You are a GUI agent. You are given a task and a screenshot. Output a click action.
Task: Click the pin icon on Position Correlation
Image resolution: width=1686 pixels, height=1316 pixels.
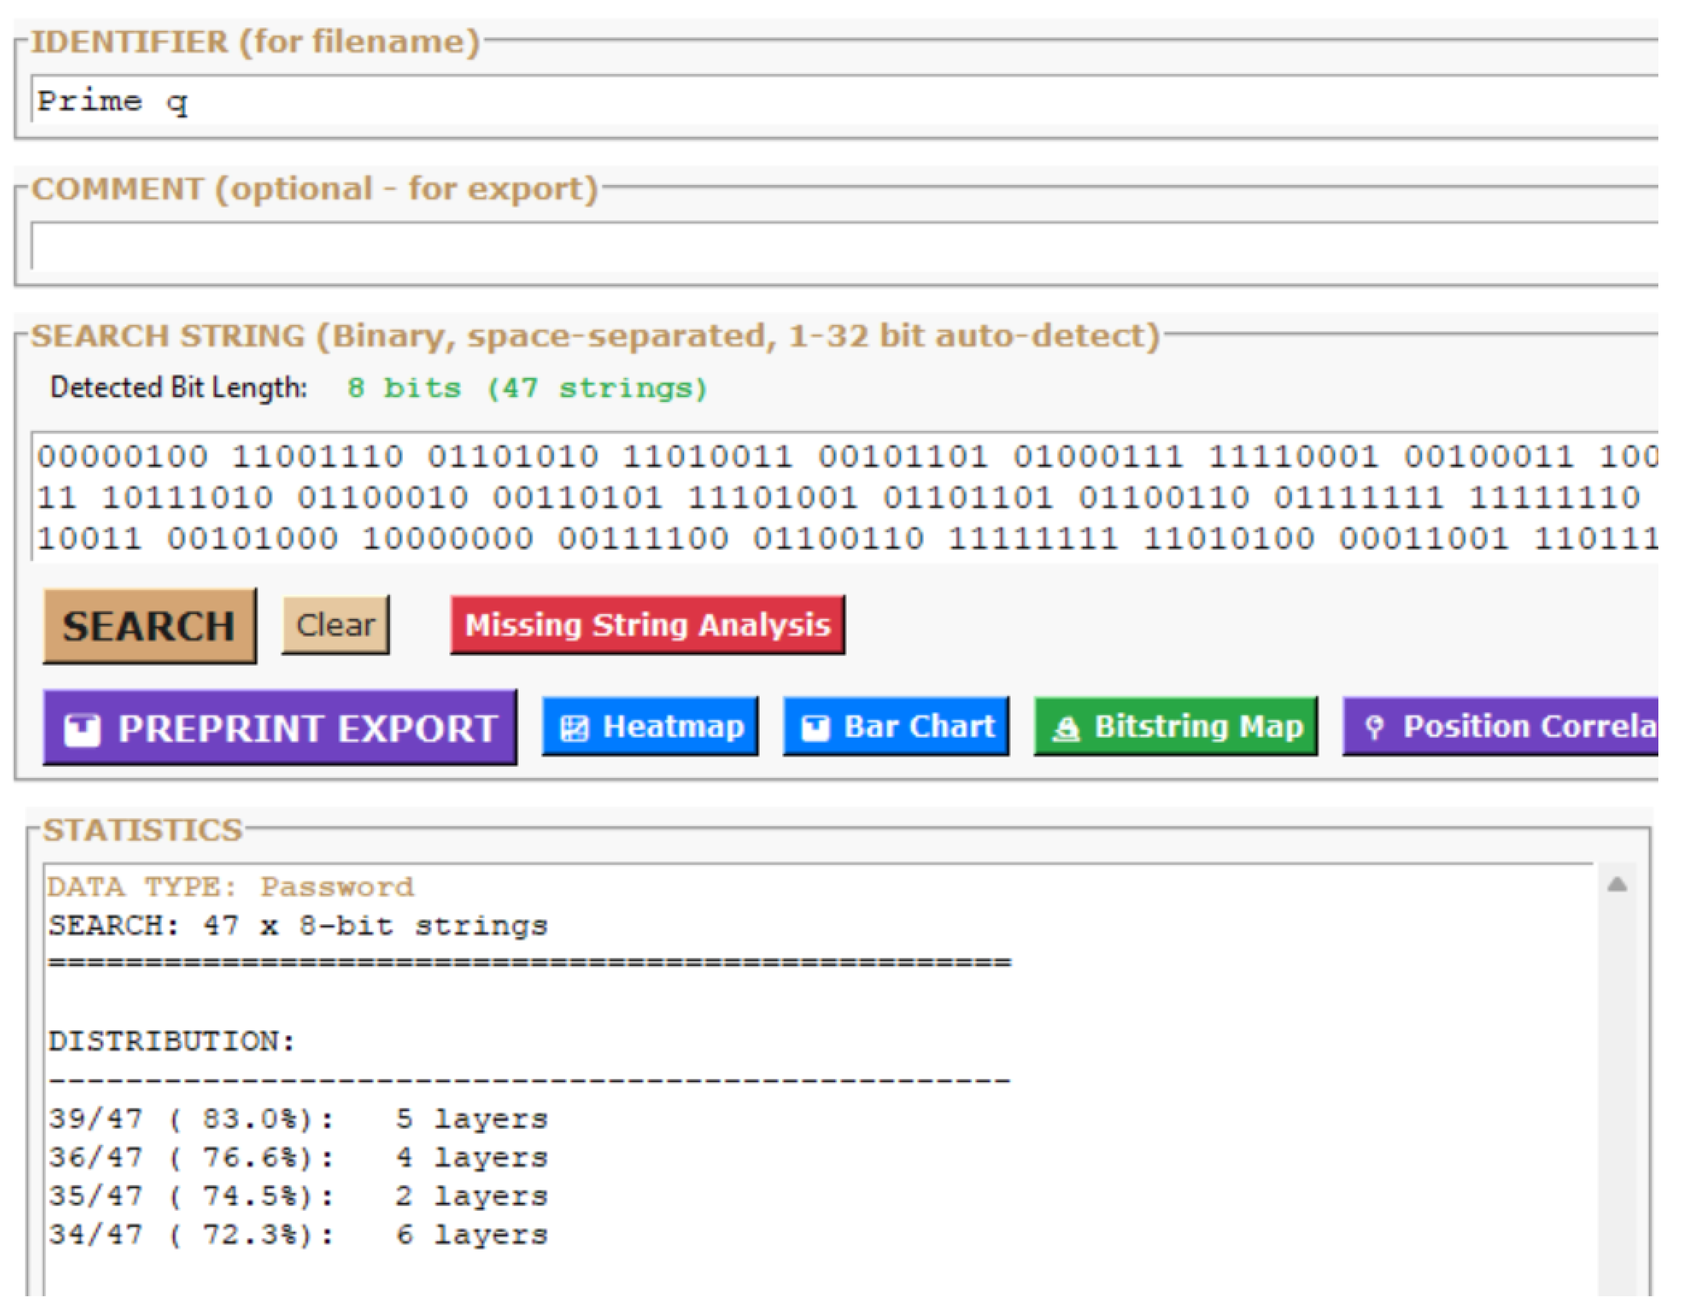pos(1376,725)
